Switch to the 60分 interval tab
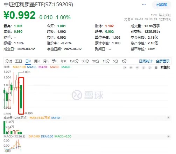This screenshot has height=154, width=176. (x=85, y=61)
